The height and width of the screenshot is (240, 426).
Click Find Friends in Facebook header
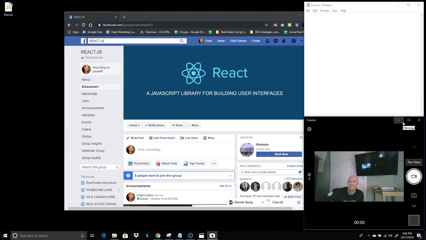coord(238,41)
